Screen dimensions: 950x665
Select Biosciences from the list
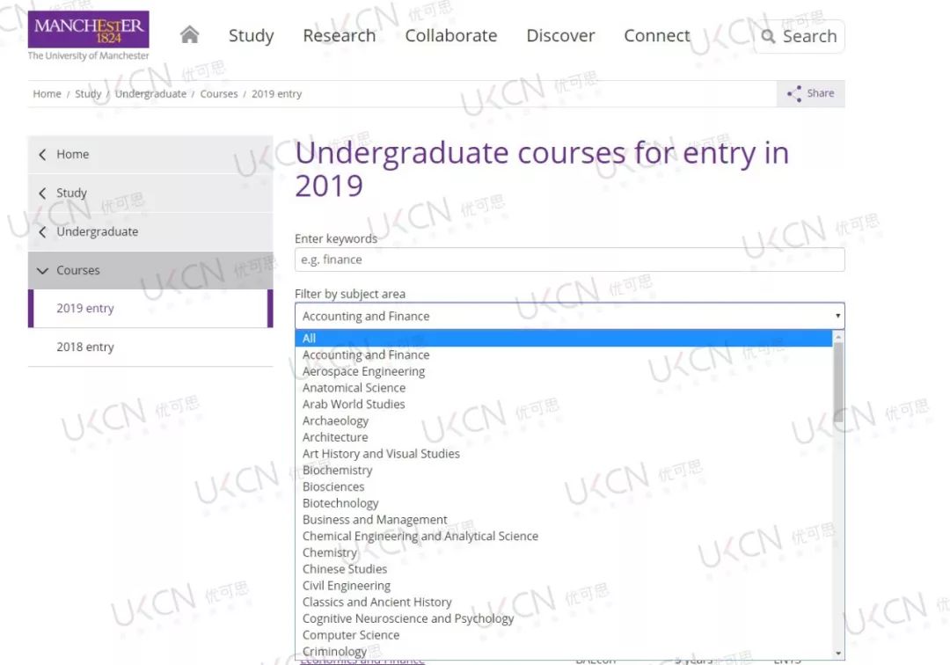[564, 487]
